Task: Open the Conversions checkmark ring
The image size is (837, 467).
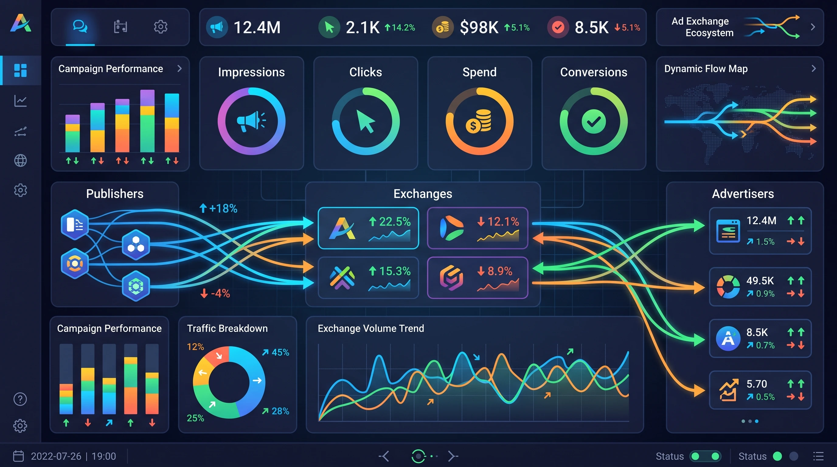Action: [594, 121]
